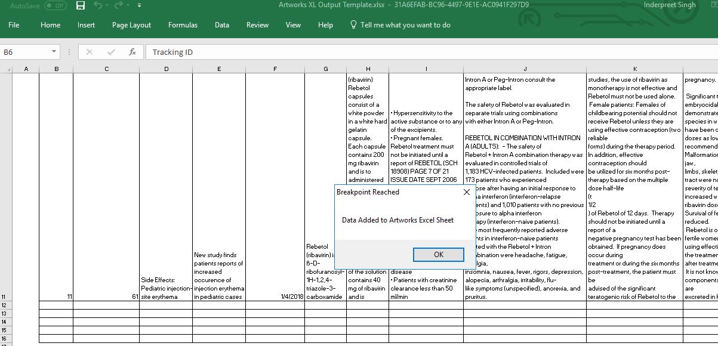718x346 pixels.
Task: Switch to the Insert ribbon tab
Action: 86,25
